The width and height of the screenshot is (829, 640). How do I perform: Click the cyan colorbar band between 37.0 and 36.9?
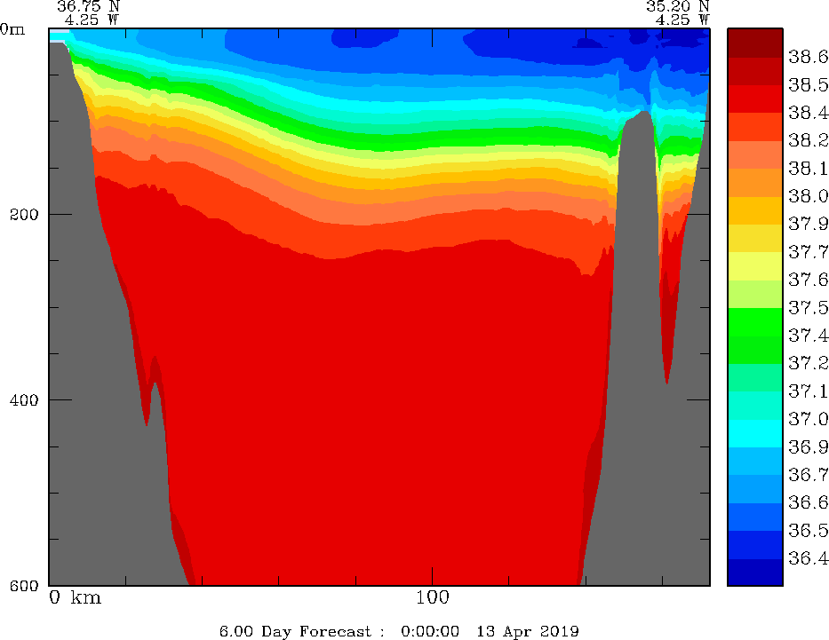[755, 433]
